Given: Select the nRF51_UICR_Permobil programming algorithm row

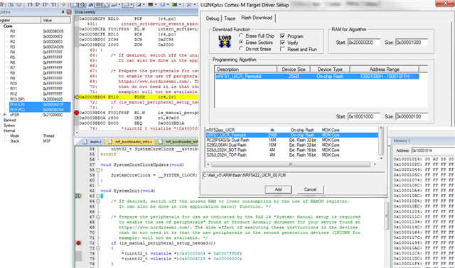Looking at the screenshot, I should point(317,77).
